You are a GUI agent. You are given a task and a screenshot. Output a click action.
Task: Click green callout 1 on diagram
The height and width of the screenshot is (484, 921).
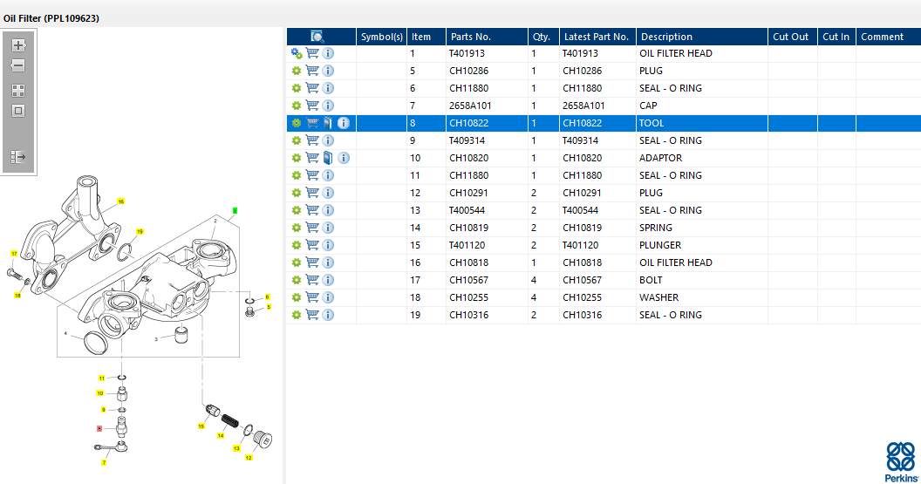(x=235, y=210)
